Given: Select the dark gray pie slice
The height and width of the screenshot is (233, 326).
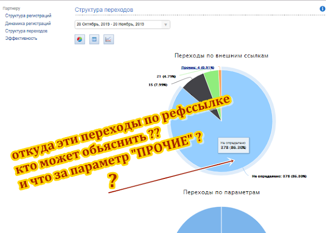Looking at the screenshot, I should (198, 87).
